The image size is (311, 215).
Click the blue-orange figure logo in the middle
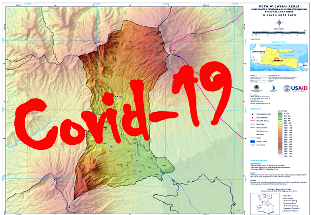point(273,89)
